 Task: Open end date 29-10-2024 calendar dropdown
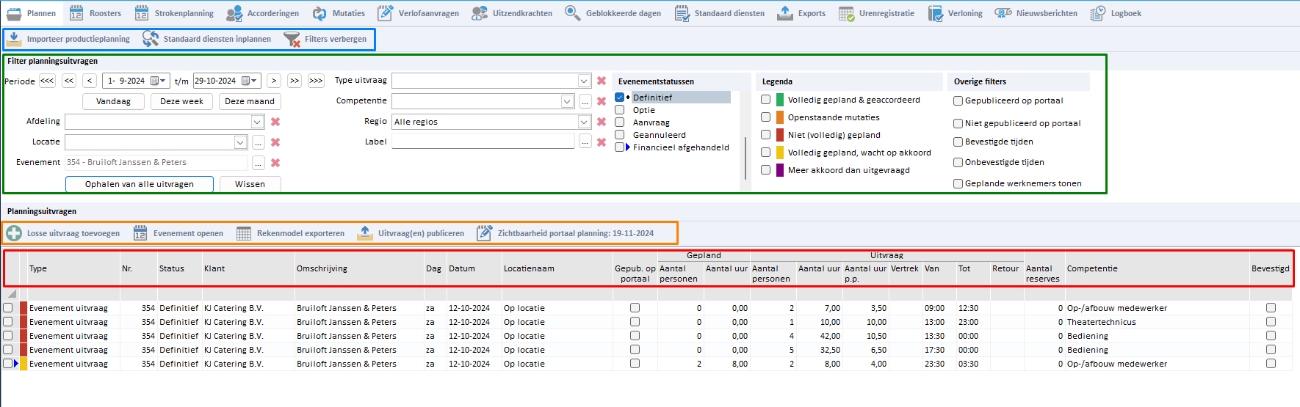(250, 81)
